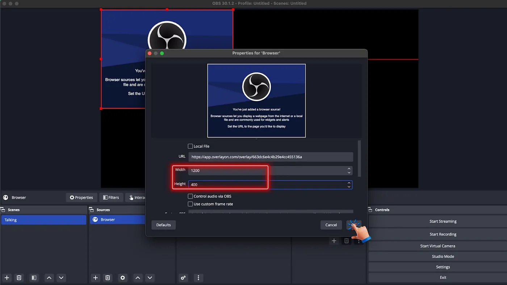507x285 pixels.
Task: Move the Browser source down
Action: click(x=150, y=278)
